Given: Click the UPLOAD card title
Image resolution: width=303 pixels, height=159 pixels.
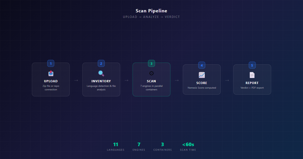Looking at the screenshot, I should pos(51,81).
